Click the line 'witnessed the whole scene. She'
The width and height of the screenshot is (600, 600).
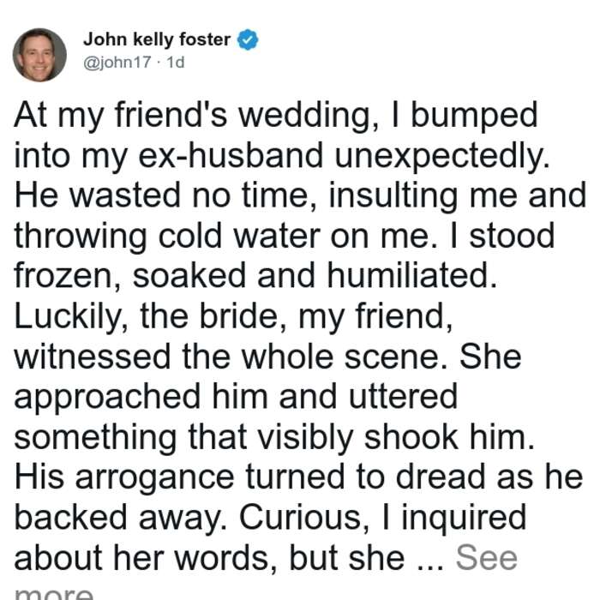(x=267, y=357)
